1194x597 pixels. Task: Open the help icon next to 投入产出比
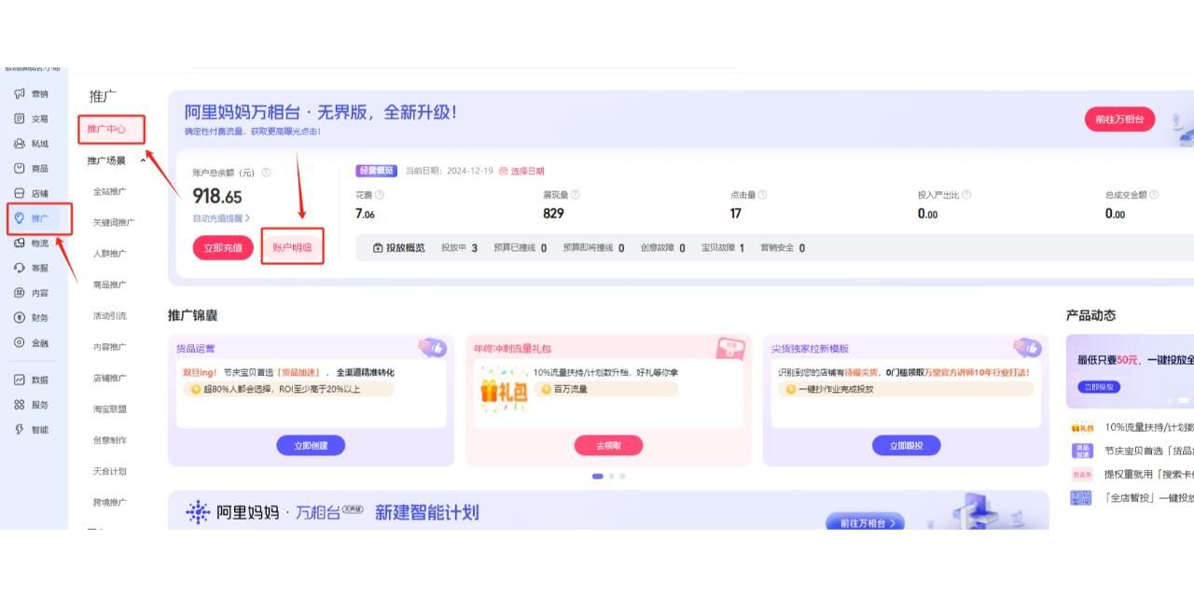pyautogui.click(x=965, y=195)
